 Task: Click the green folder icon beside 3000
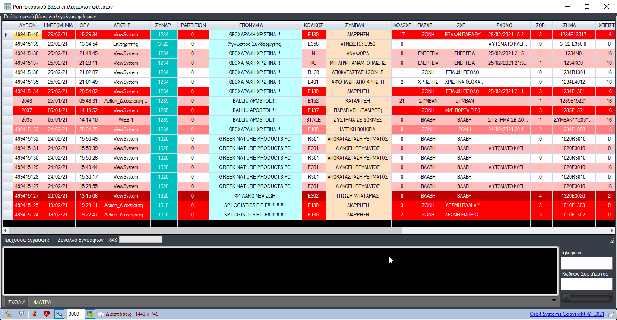click(x=90, y=314)
